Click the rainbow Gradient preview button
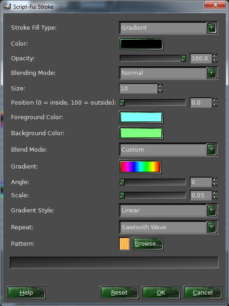The width and height of the screenshot is (229, 306). click(x=140, y=167)
